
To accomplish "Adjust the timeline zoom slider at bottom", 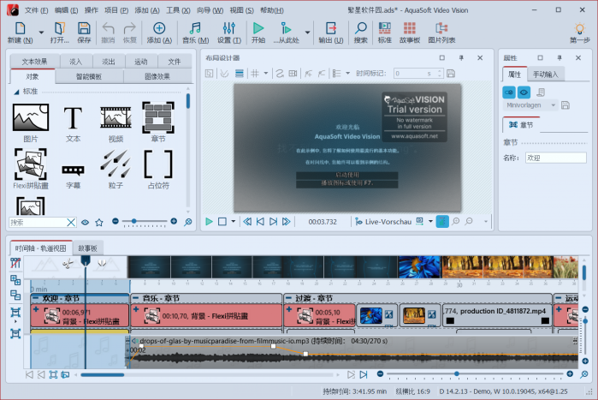I will tap(475, 373).
